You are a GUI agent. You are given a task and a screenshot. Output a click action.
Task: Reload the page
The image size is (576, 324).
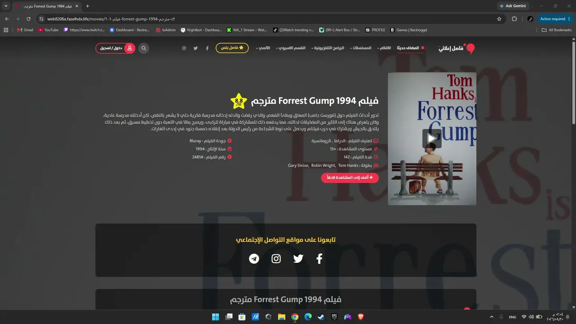click(x=28, y=19)
